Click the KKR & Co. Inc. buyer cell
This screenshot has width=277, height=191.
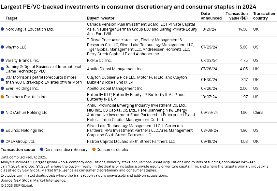point(99,60)
